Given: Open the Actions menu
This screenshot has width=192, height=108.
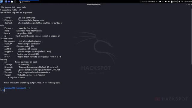Looking at the screenshot, I should (x=8, y=7).
